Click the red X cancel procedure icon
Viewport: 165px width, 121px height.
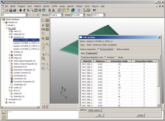pos(46,106)
